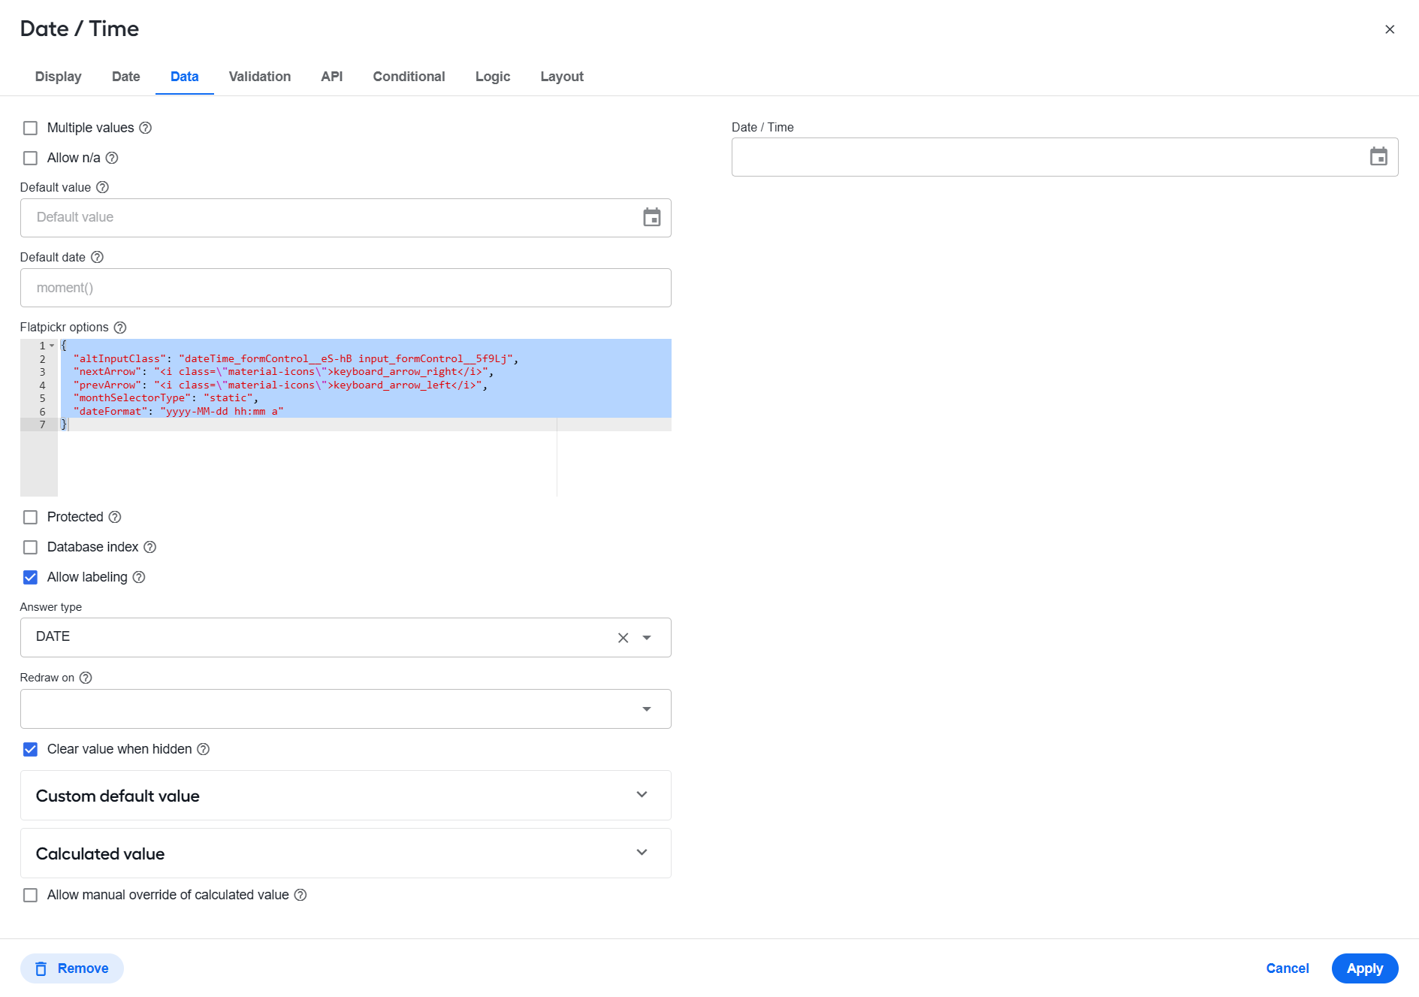Show help tooltip for Allow labeling
The height and width of the screenshot is (997, 1419).
coord(139,577)
